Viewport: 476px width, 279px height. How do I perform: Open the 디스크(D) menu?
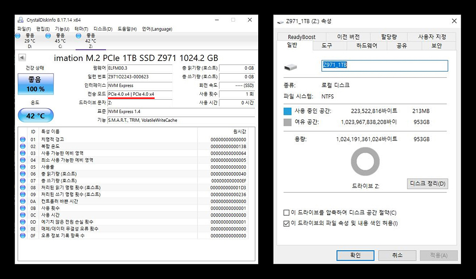coord(103,29)
